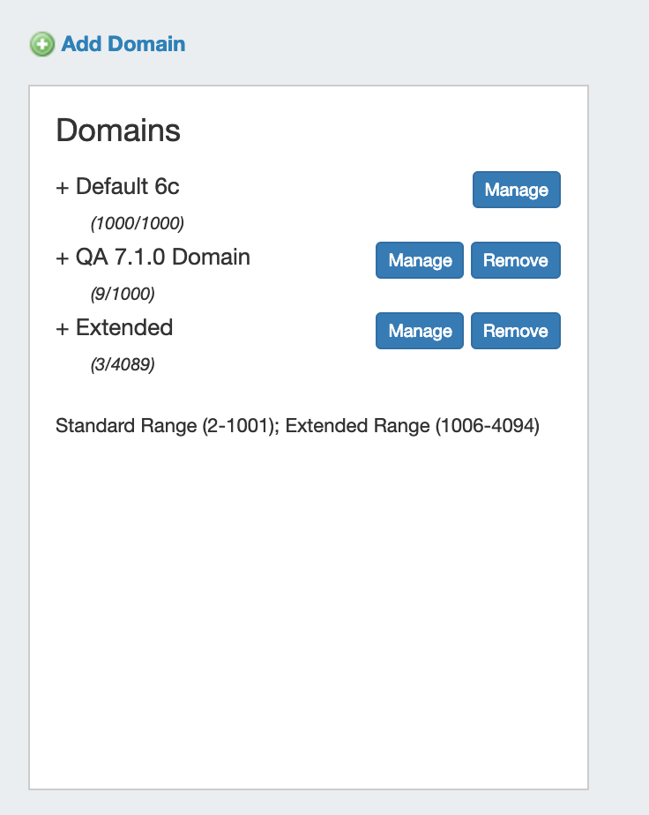
Task: Click the (3/4089) usage count
Action: [x=123, y=363]
